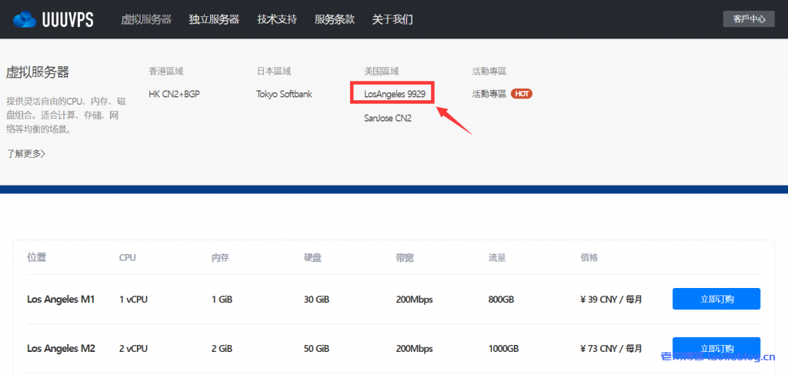The width and height of the screenshot is (788, 375).
Task: Click the 30 GiB disk value
Action: [316, 300]
